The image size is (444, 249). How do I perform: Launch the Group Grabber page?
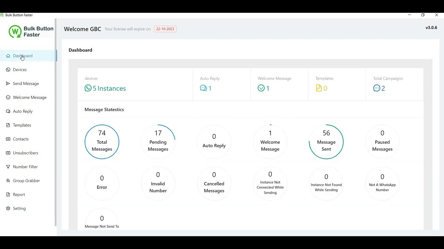(28, 181)
